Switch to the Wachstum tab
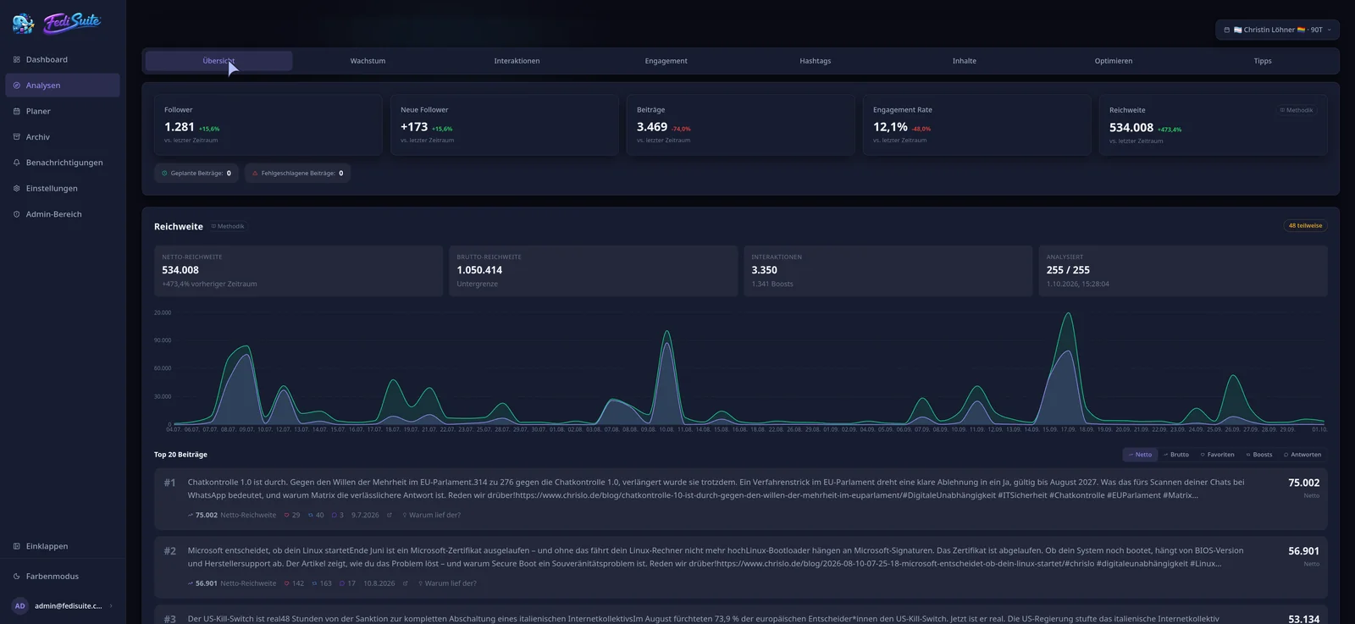 (x=368, y=61)
